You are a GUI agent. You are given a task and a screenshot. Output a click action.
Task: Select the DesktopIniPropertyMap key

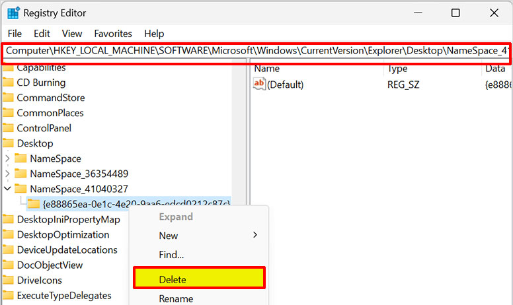[x=68, y=219]
